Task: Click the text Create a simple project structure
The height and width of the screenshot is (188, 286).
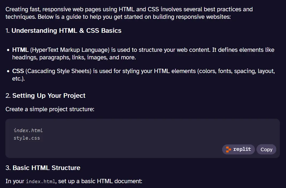Action: (x=50, y=109)
